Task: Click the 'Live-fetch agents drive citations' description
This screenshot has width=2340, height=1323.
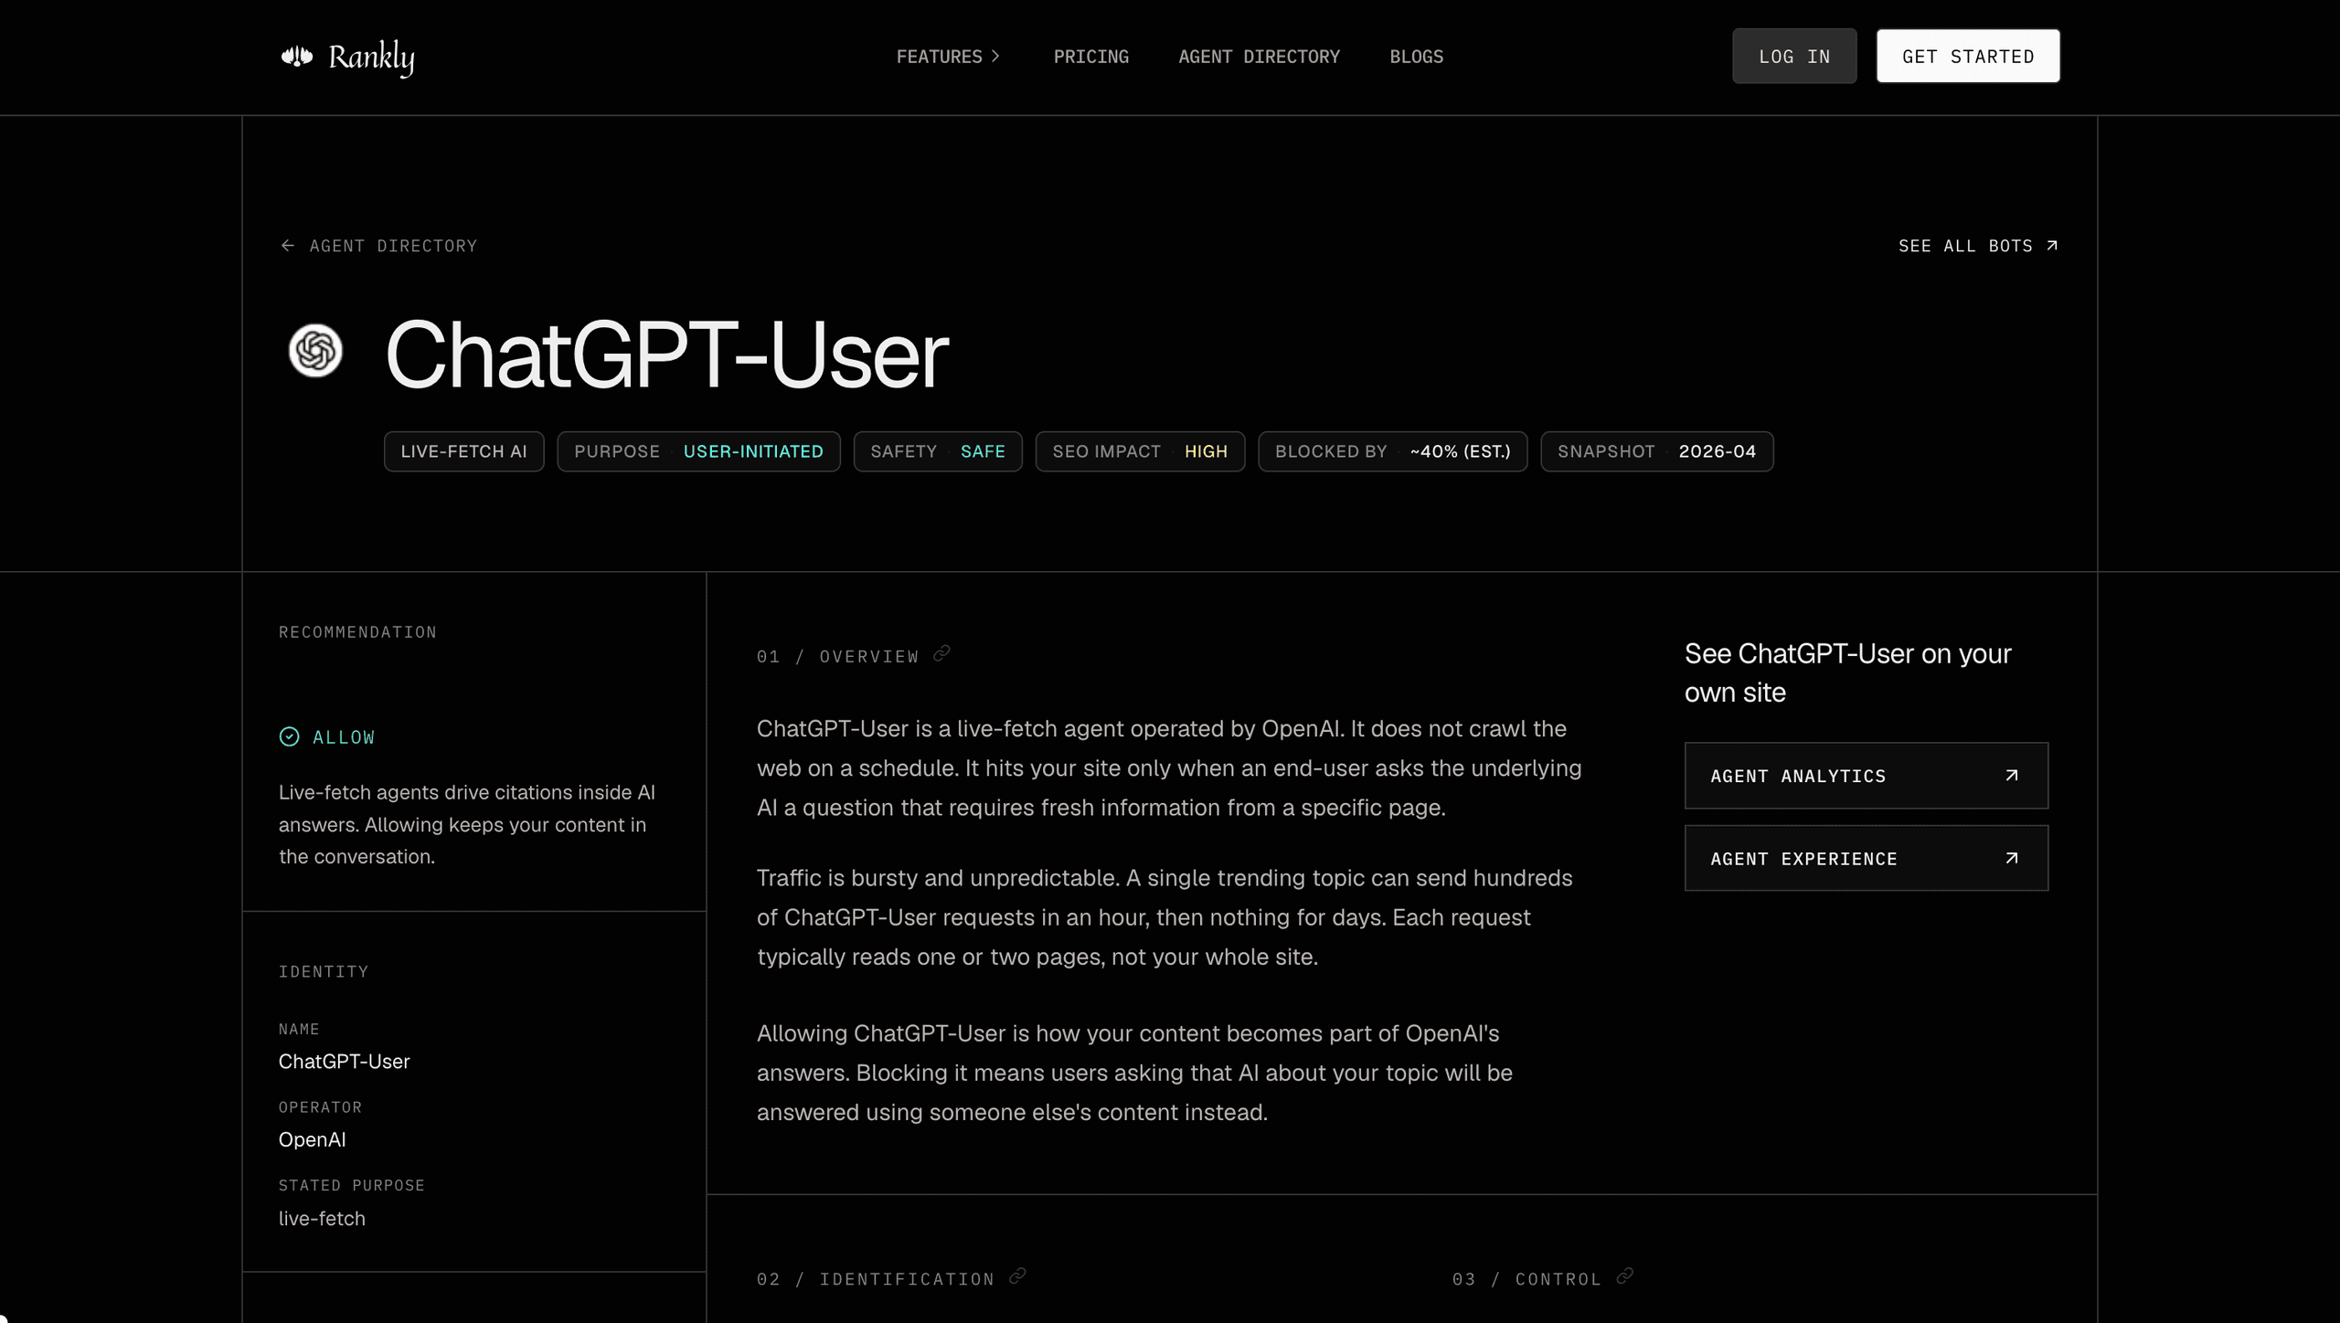Action: (467, 824)
